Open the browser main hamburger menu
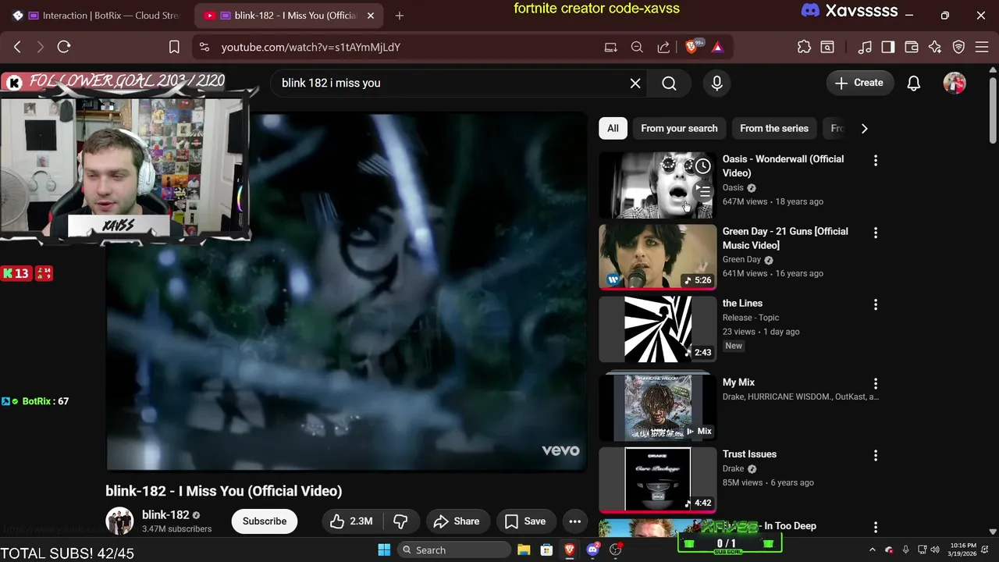Screen dimensions: 999x562 (x=982, y=47)
